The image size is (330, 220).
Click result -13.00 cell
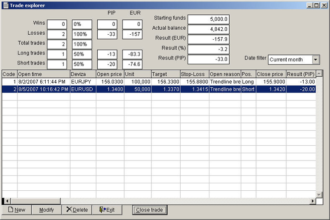pyautogui.click(x=301, y=82)
